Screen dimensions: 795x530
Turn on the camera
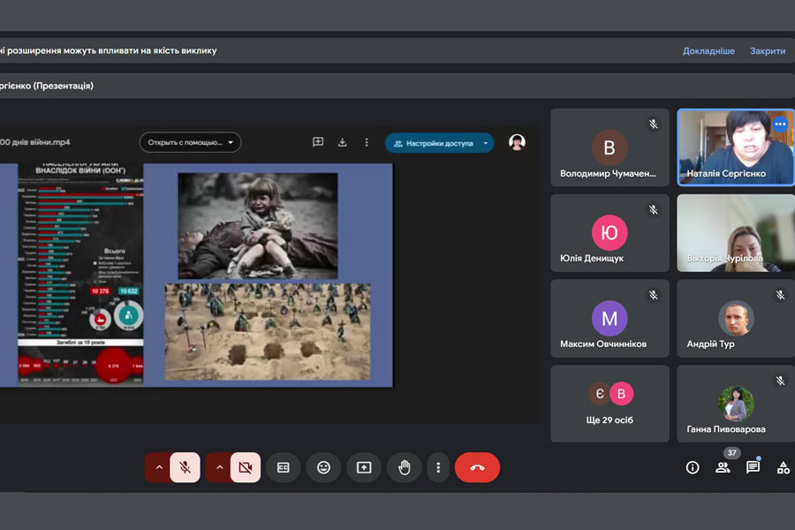point(246,467)
